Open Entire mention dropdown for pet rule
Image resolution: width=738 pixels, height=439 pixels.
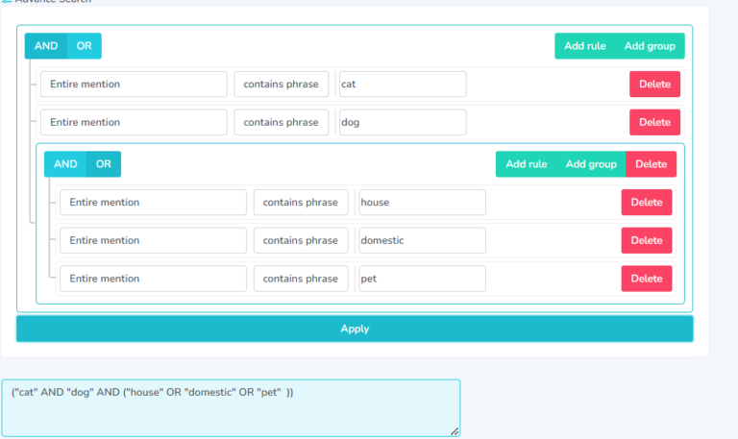(x=153, y=279)
